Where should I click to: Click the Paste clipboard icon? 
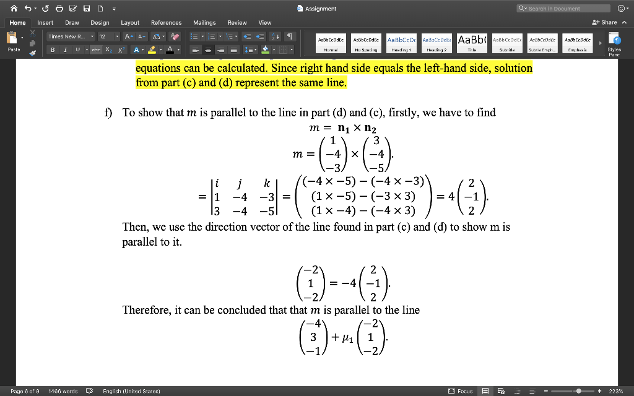pyautogui.click(x=12, y=38)
